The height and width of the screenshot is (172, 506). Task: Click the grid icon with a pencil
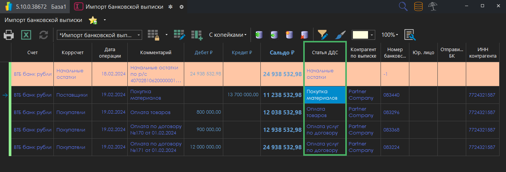point(179,35)
